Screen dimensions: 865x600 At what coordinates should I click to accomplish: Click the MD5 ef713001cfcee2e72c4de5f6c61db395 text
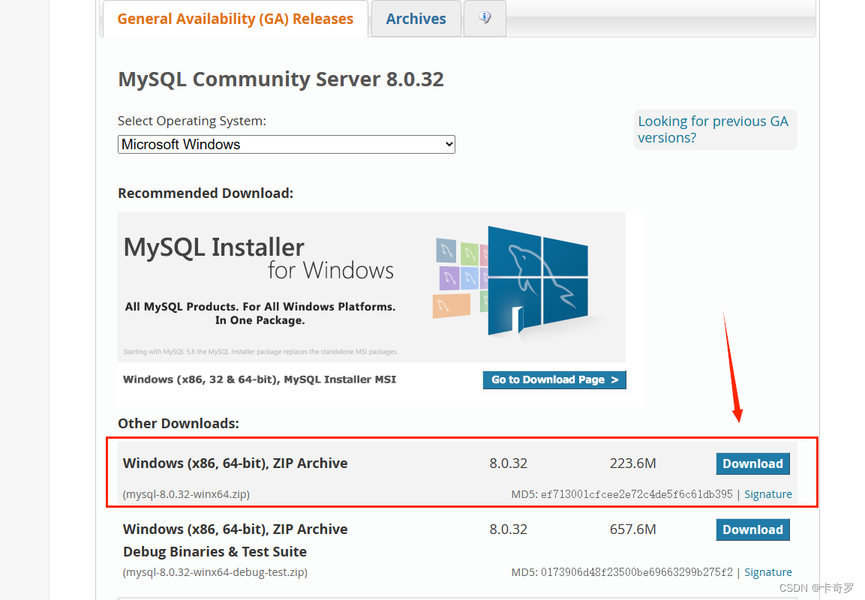click(622, 494)
